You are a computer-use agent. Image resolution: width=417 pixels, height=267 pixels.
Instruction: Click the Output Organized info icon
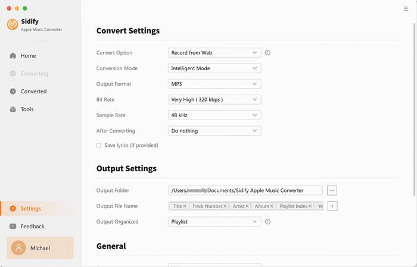point(267,222)
